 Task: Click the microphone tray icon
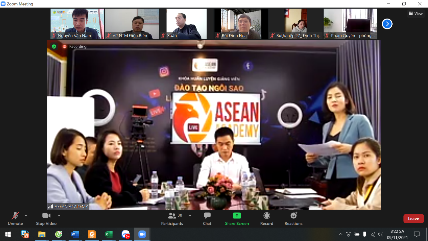[365, 234]
